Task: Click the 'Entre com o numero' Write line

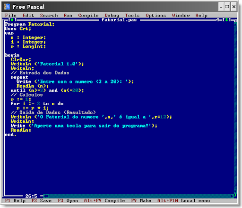Action: click(x=75, y=81)
